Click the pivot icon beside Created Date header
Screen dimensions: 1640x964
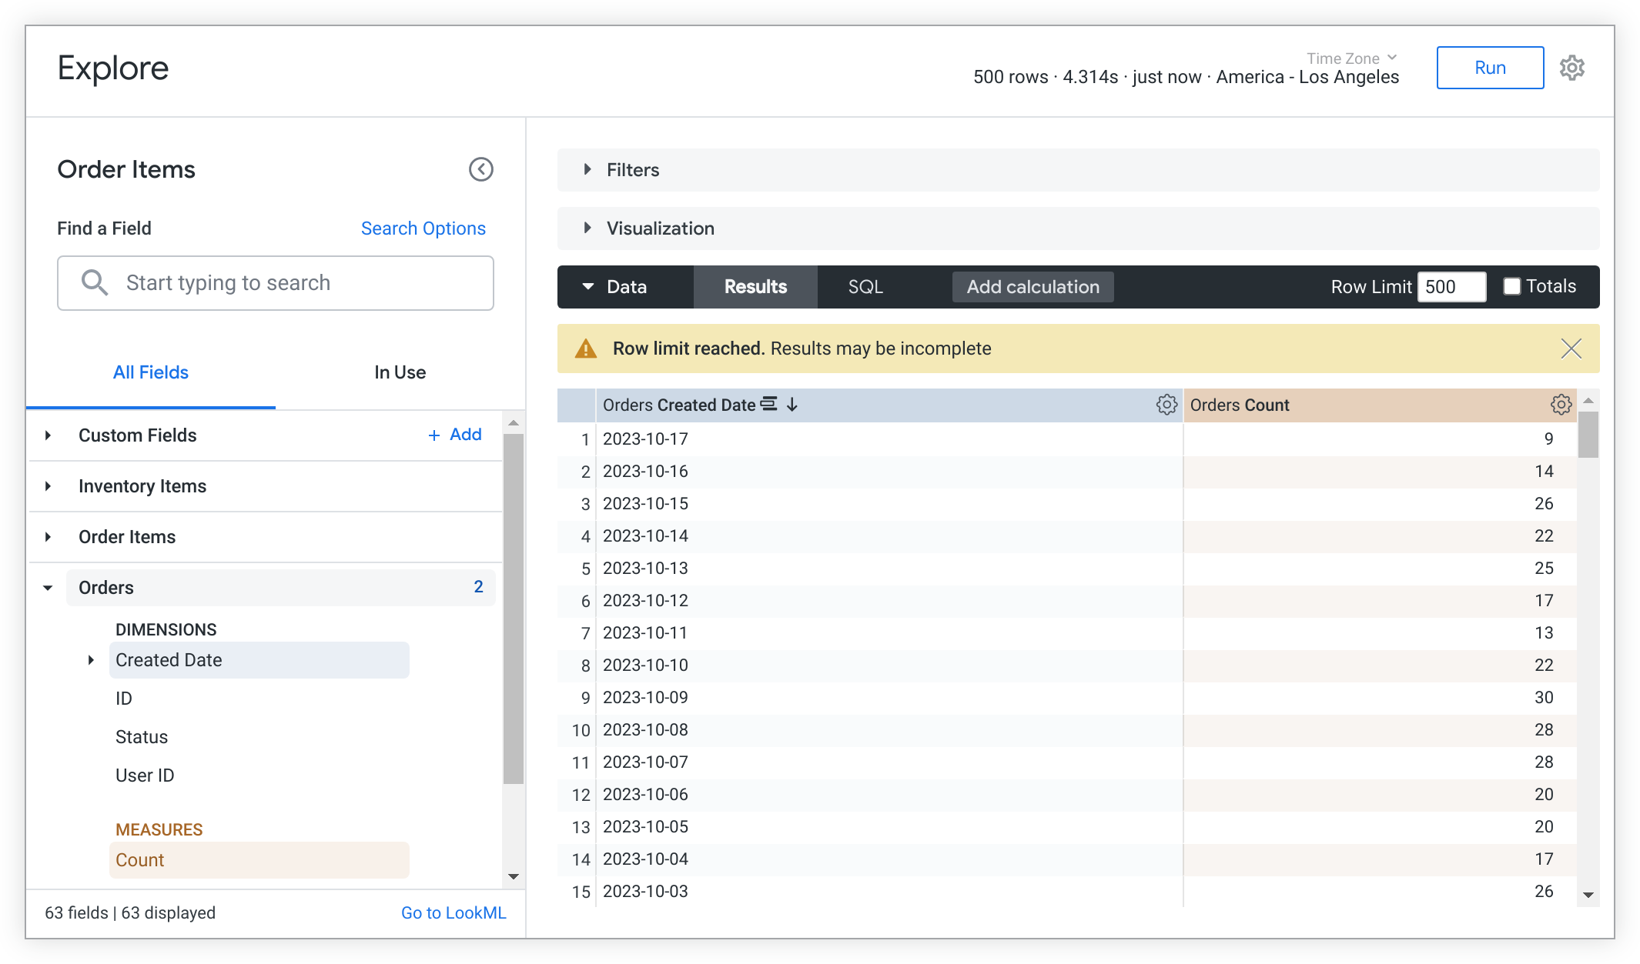[x=768, y=404]
